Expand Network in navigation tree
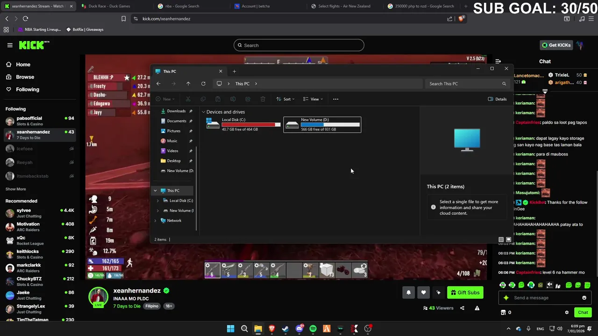598x336 pixels. [x=155, y=220]
